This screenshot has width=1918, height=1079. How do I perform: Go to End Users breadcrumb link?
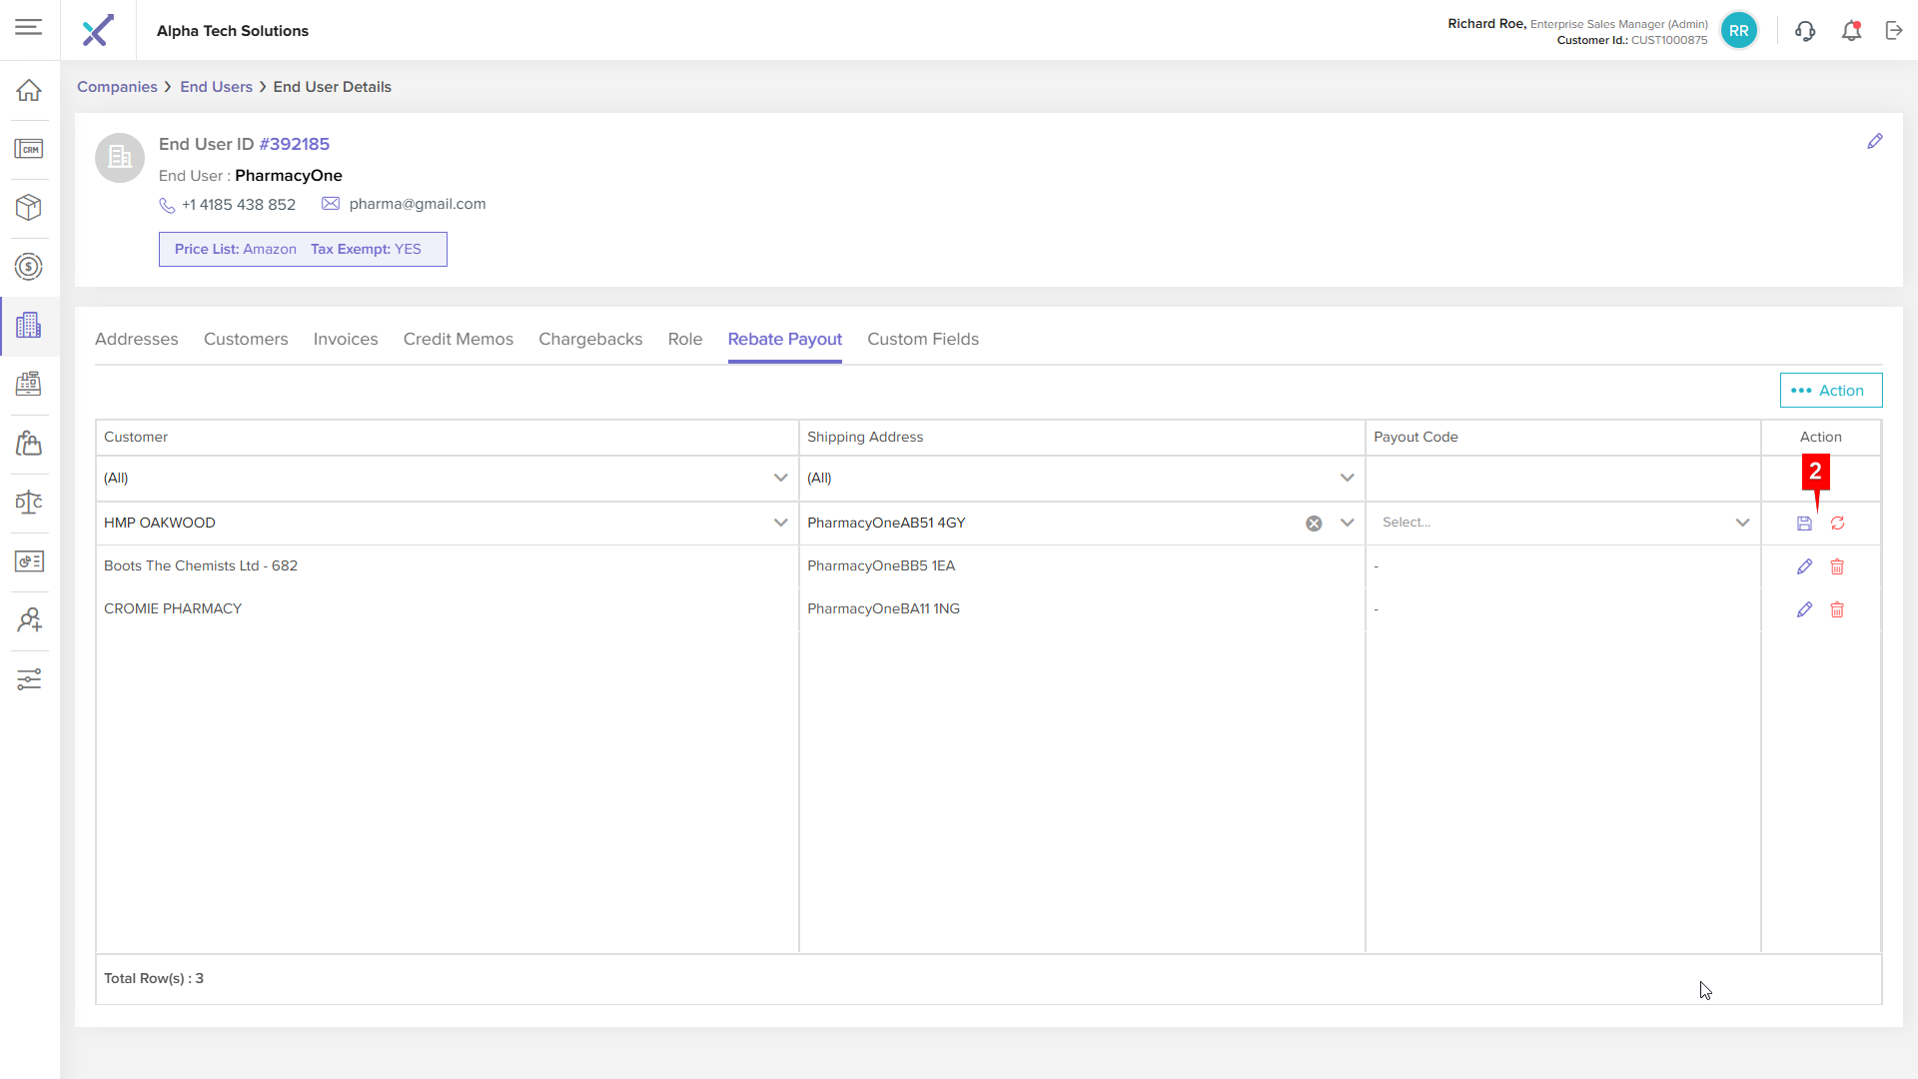coord(216,87)
